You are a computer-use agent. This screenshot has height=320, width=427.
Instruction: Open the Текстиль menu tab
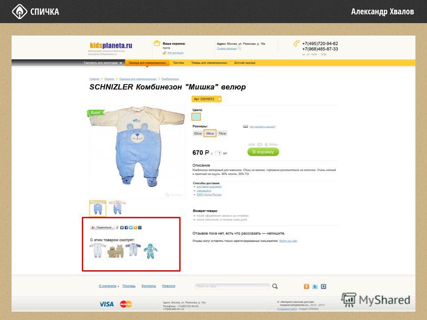click(x=178, y=63)
